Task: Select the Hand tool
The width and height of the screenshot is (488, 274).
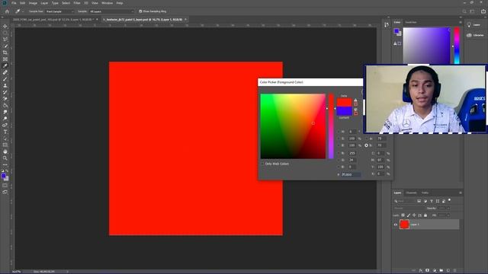Action: (x=5, y=151)
